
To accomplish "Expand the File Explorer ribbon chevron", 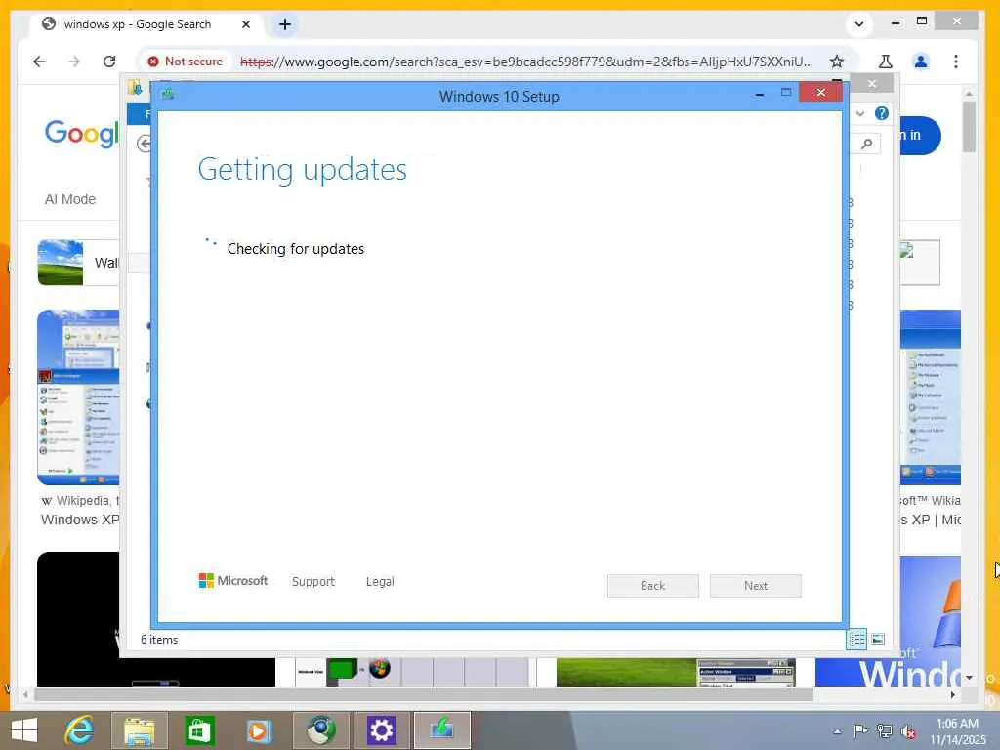I will click(x=859, y=113).
